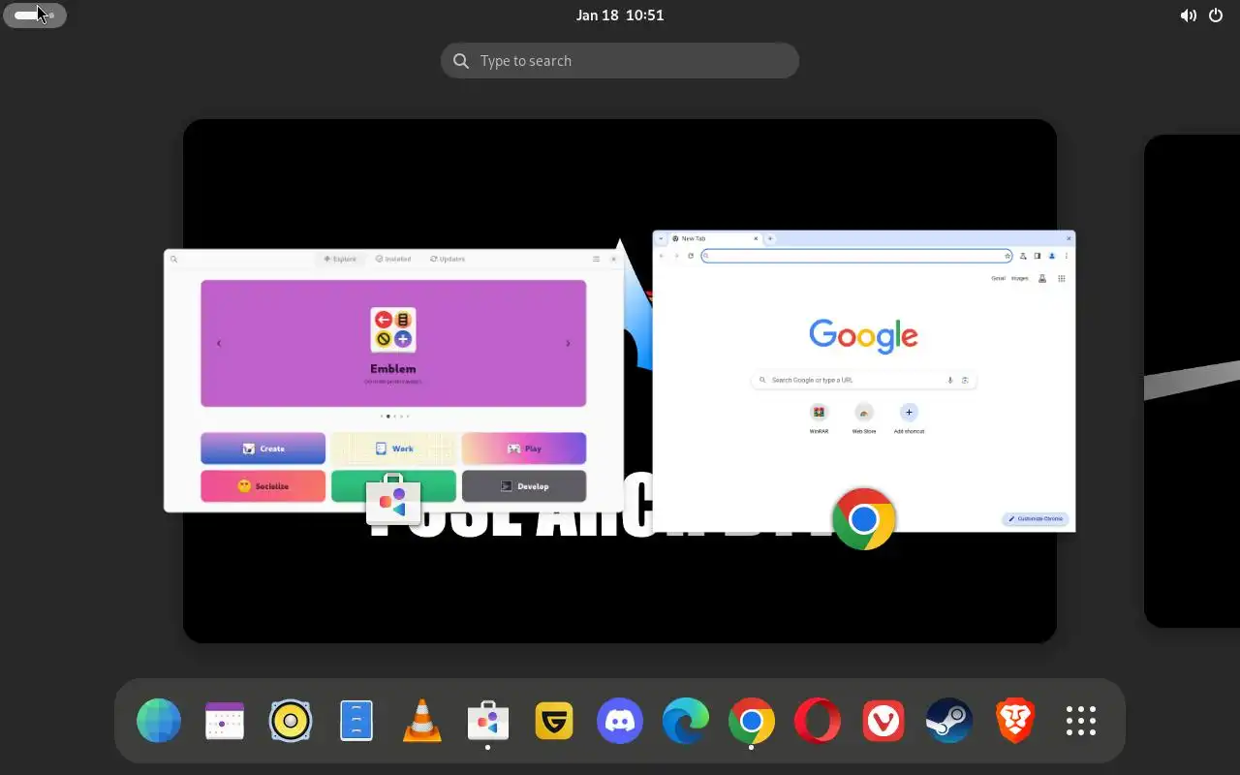Open WinRAR shortcut on New Tab page
Image resolution: width=1240 pixels, height=775 pixels.
click(820, 418)
